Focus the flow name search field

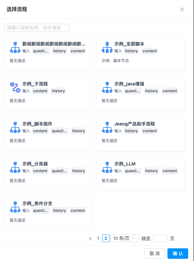(37, 28)
